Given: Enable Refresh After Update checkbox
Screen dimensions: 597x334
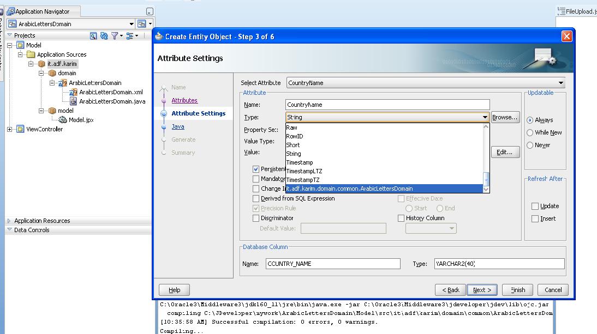Looking at the screenshot, I should click(535, 206).
